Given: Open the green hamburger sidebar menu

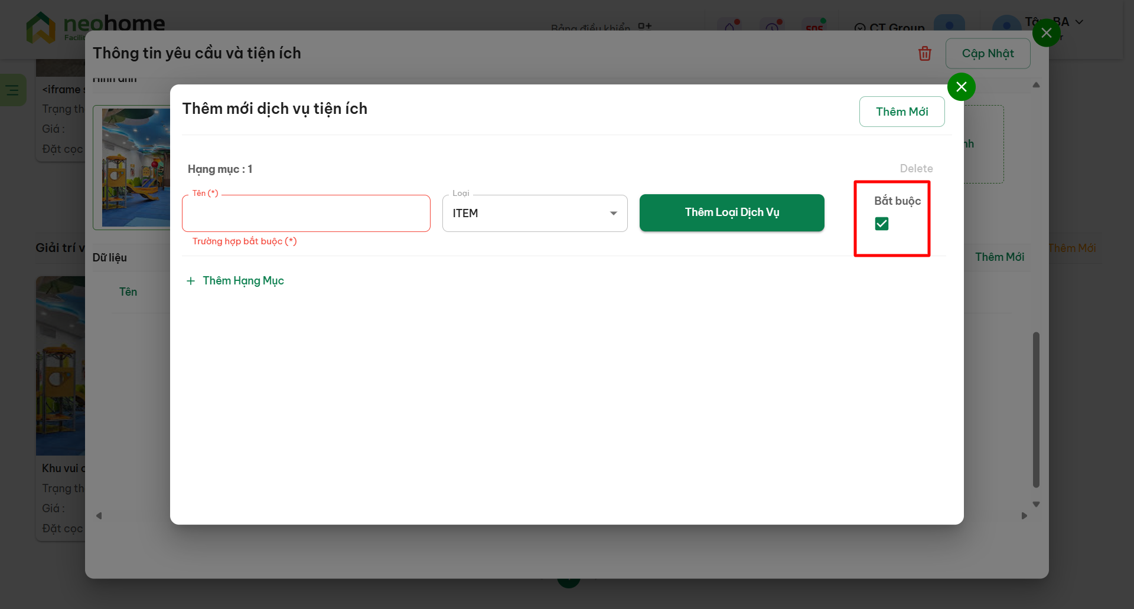Looking at the screenshot, I should (x=12, y=90).
